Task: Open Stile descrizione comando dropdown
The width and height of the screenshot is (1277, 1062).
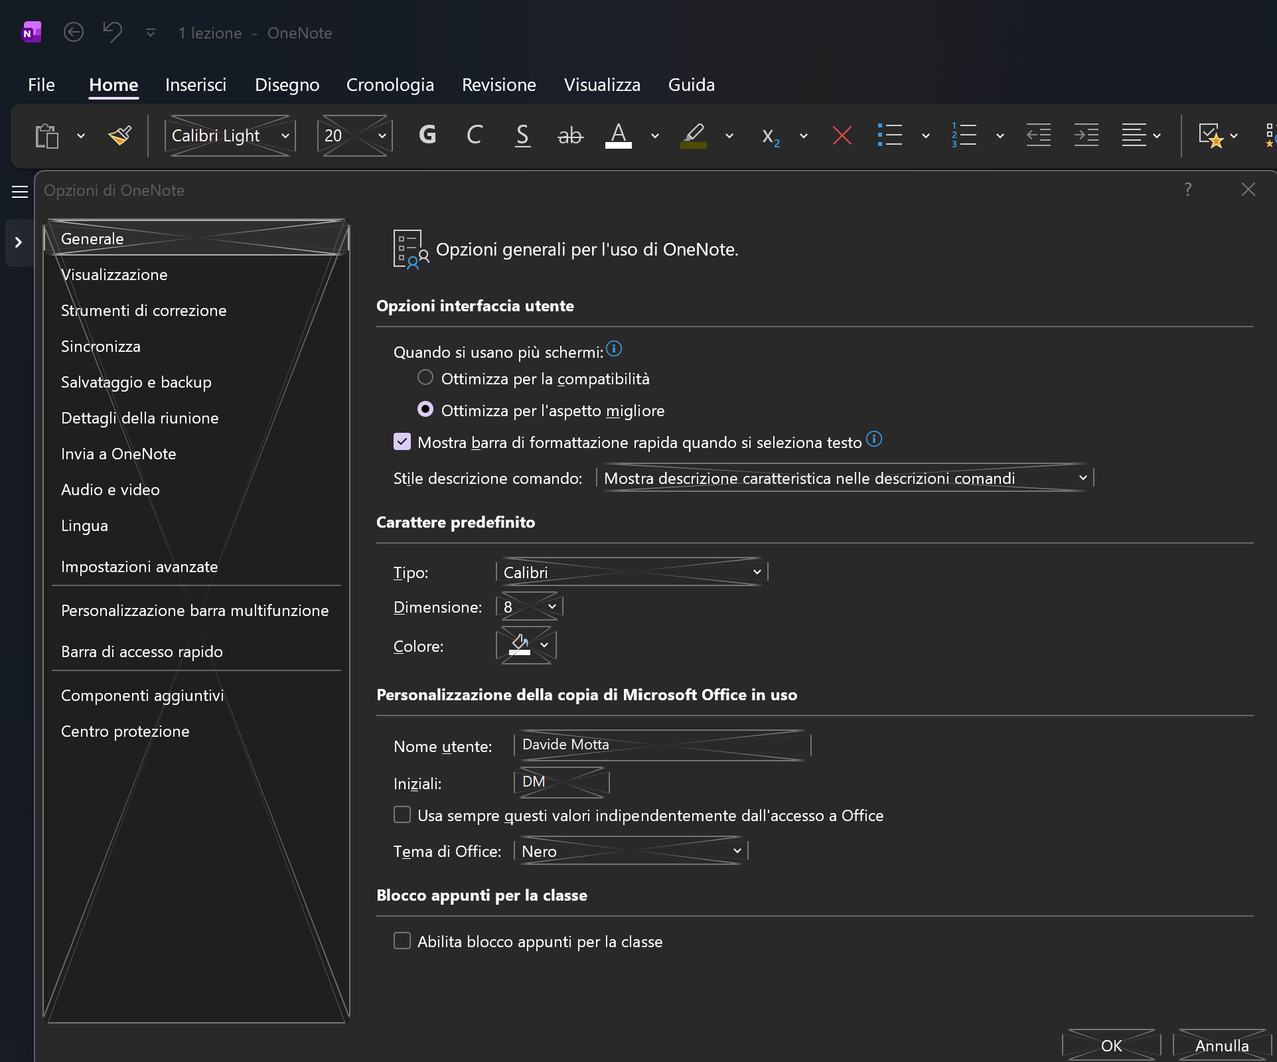Action: [x=845, y=478]
